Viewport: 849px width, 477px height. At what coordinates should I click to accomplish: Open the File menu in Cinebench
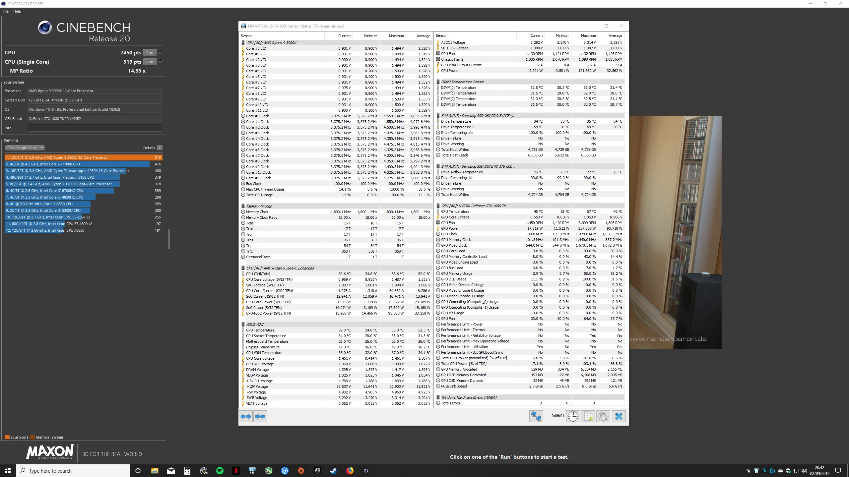(6, 11)
